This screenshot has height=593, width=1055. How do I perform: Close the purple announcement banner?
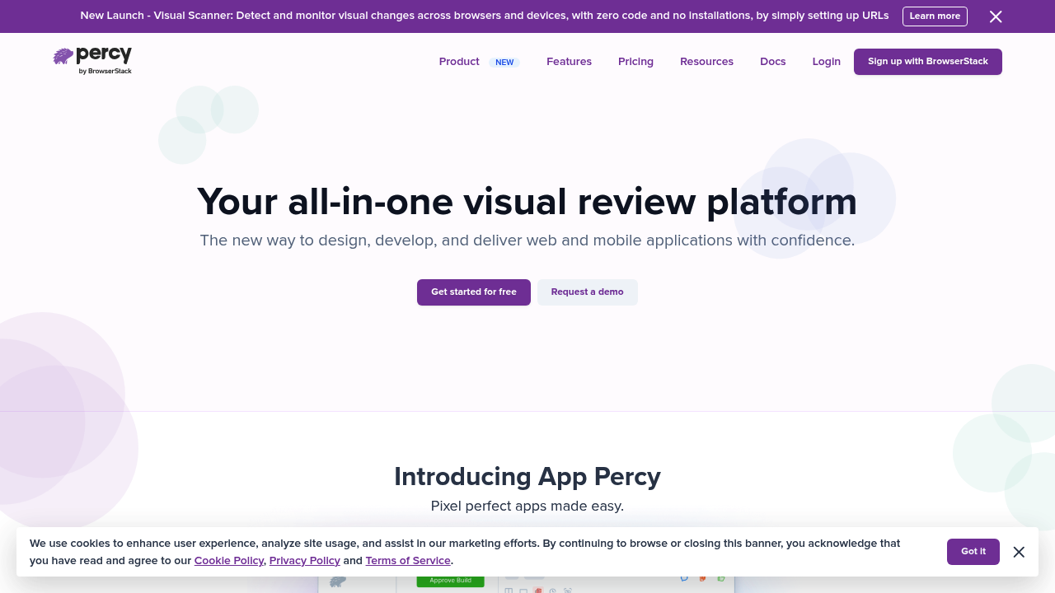click(996, 16)
